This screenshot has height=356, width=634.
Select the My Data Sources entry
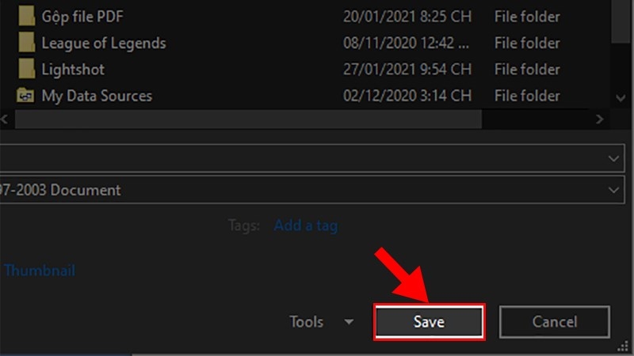[x=97, y=96]
